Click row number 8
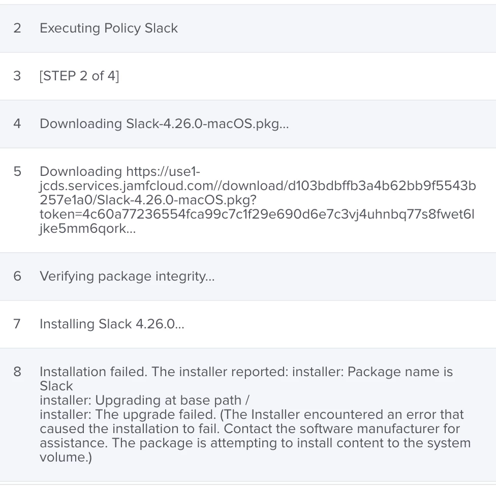Image resolution: width=496 pixels, height=489 pixels. point(17,372)
